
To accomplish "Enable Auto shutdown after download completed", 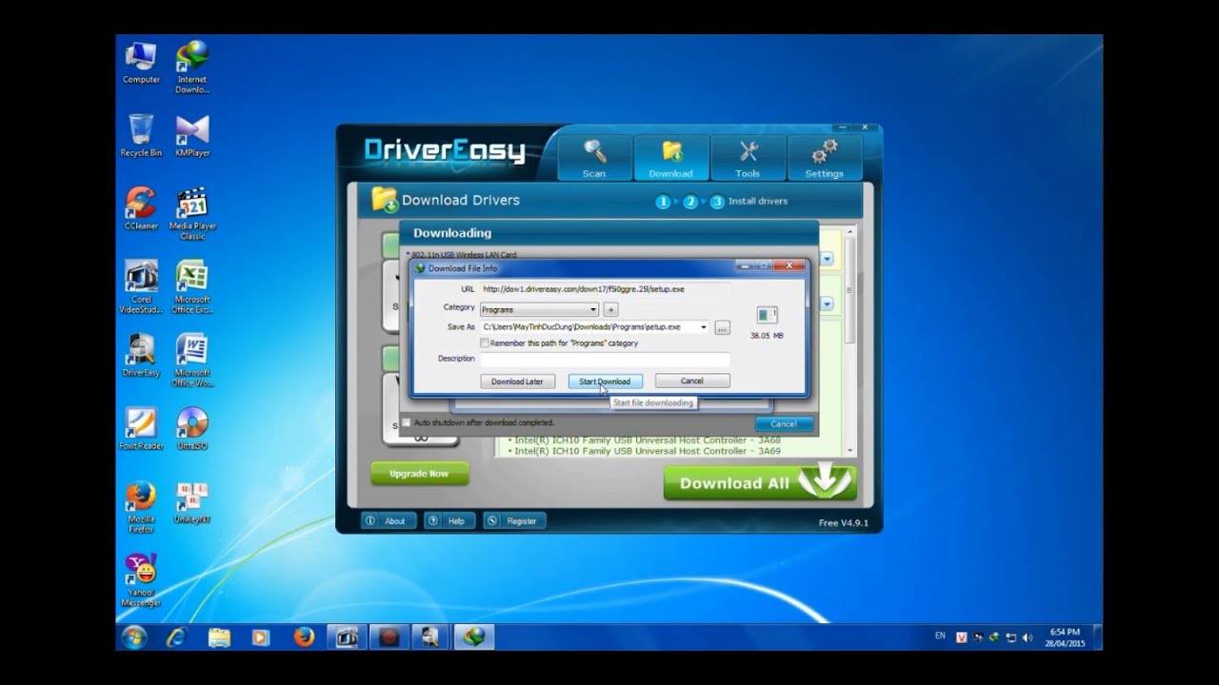I will tap(407, 422).
